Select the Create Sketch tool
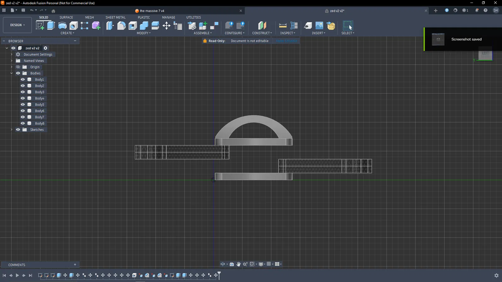502x282 pixels. [x=40, y=25]
